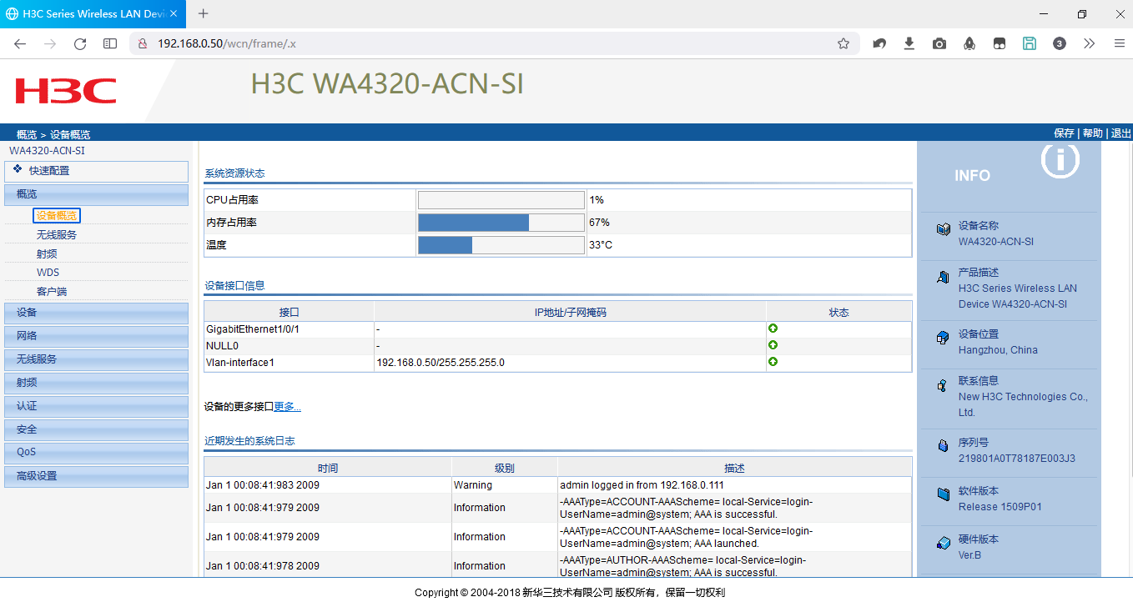Open 帮助 in the top bar

click(1092, 133)
